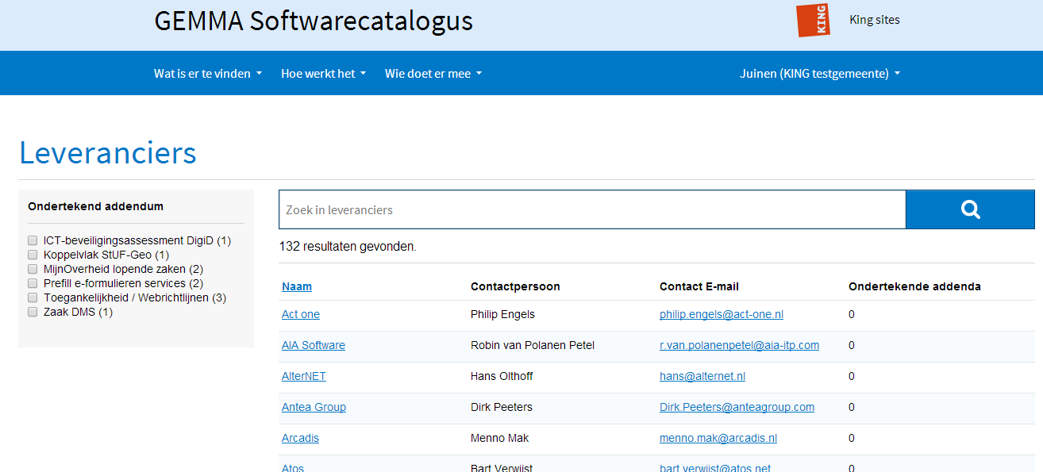Click '132 resultaten gevonden.' text

coord(348,247)
